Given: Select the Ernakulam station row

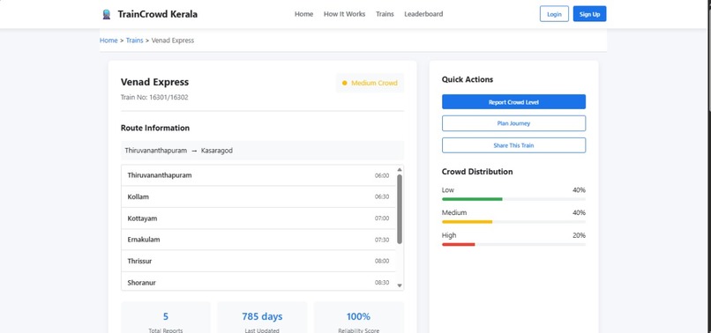Looking at the screenshot, I should [258, 240].
